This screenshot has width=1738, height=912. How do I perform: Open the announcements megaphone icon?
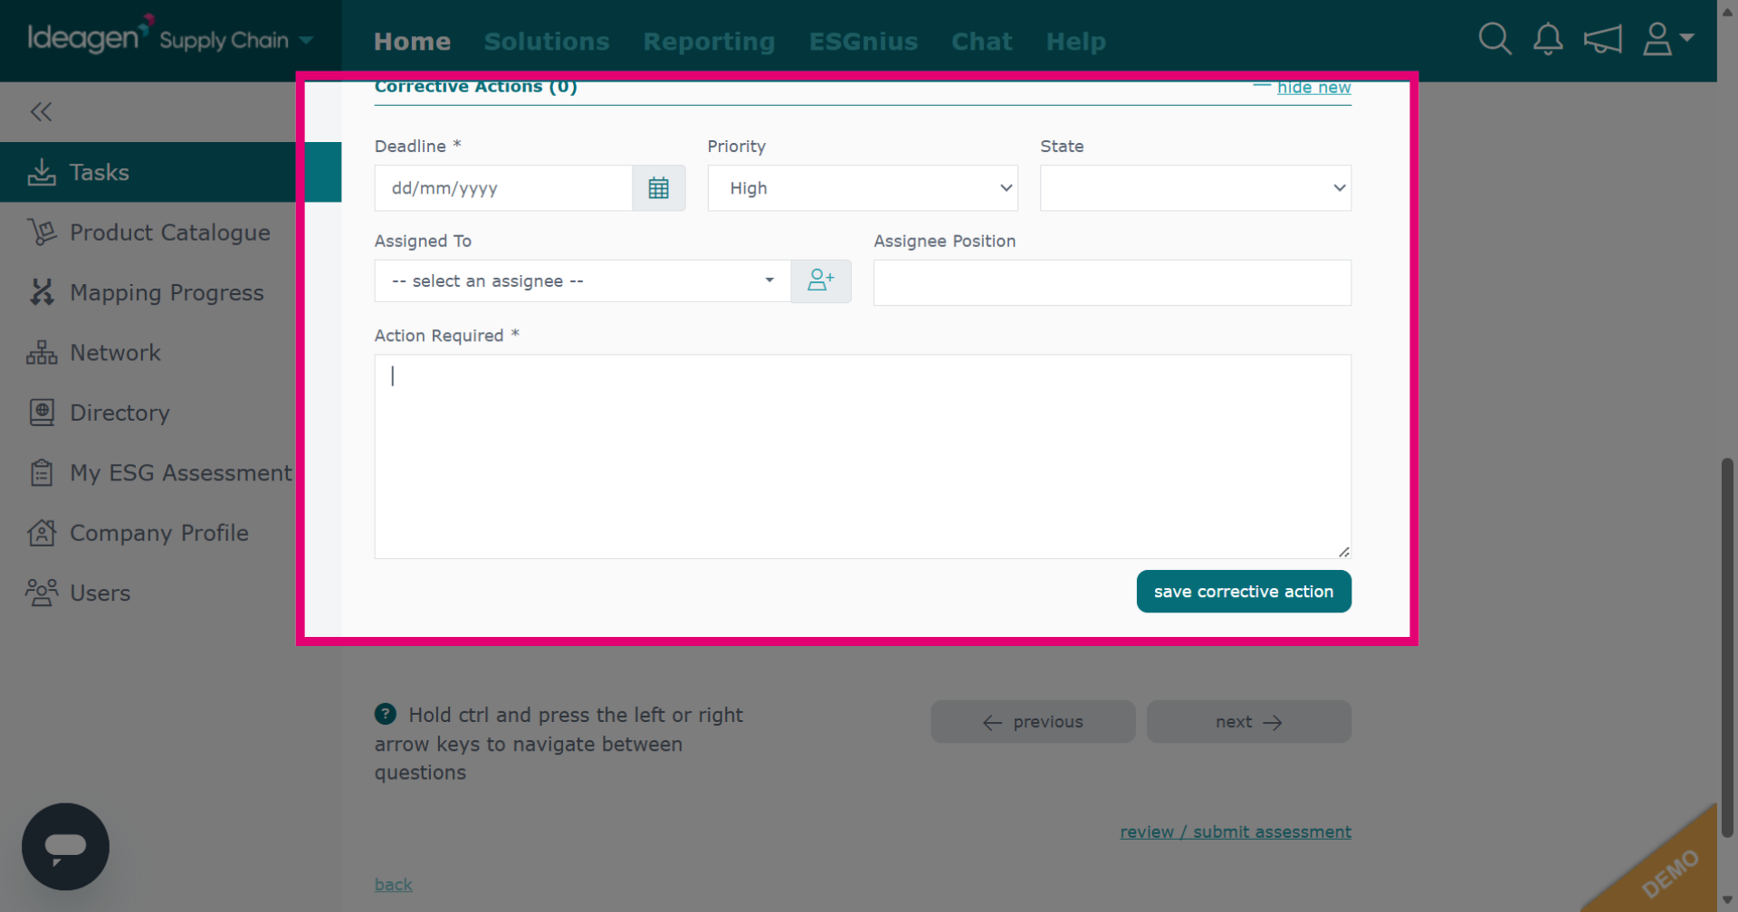(1602, 39)
